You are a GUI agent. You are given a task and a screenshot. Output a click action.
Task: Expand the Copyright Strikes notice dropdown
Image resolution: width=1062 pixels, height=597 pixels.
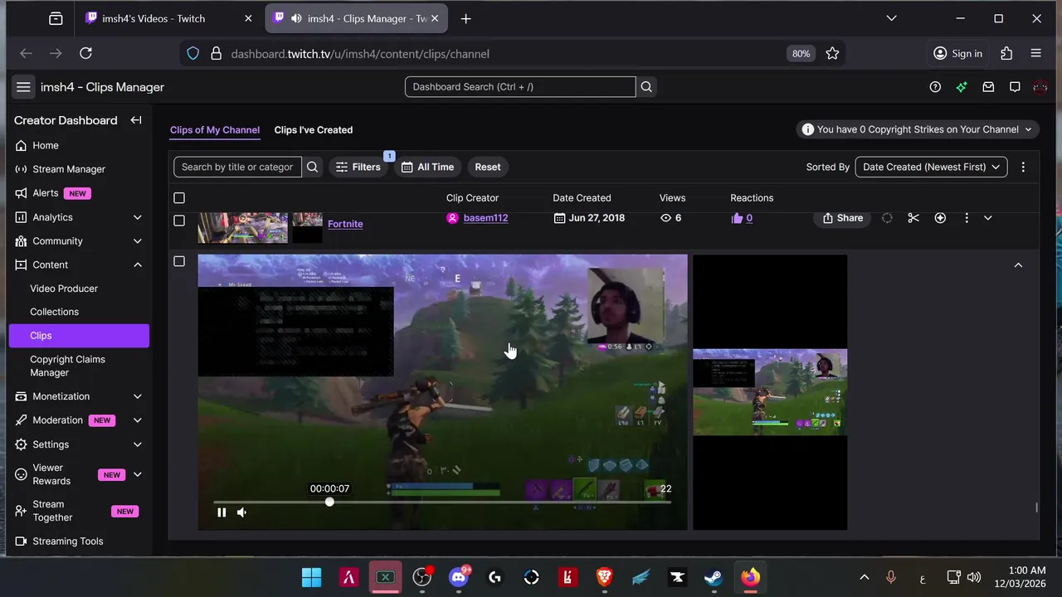[918, 129]
